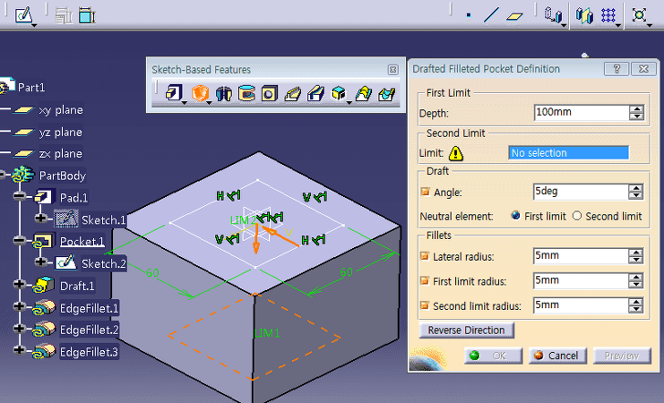Select the Slot tool
The width and height of the screenshot is (664, 403).
click(x=316, y=93)
